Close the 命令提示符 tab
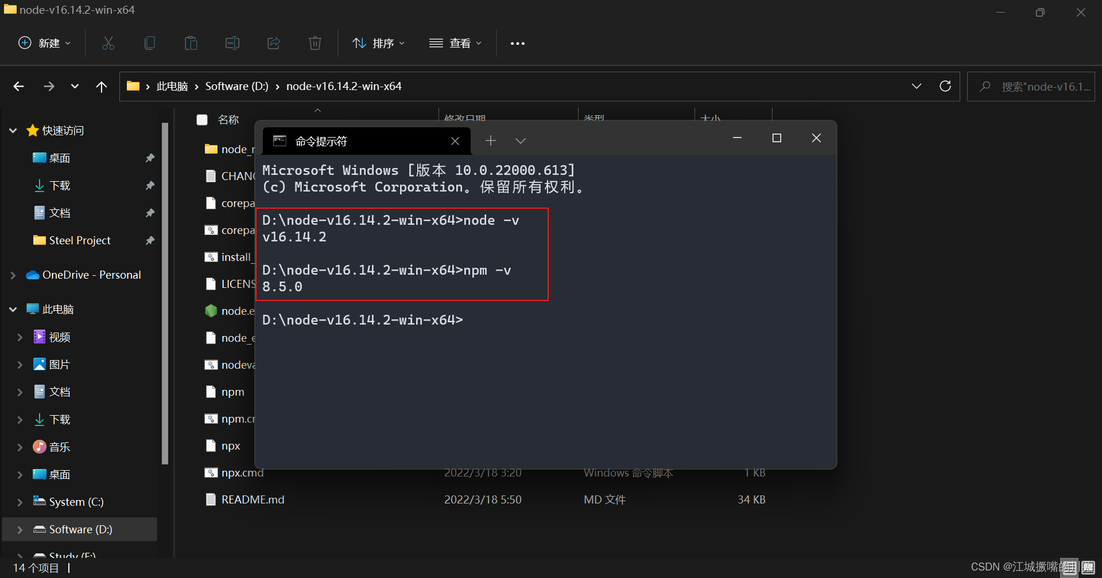This screenshot has width=1102, height=578. 455,141
